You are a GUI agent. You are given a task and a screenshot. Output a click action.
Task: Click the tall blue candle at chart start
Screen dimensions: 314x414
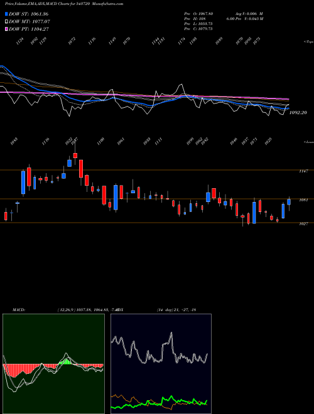(x=23, y=183)
